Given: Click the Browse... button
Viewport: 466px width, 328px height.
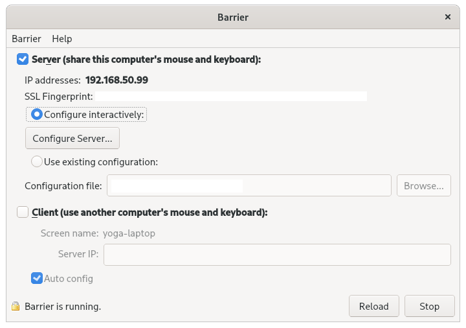Looking at the screenshot, I should (423, 186).
